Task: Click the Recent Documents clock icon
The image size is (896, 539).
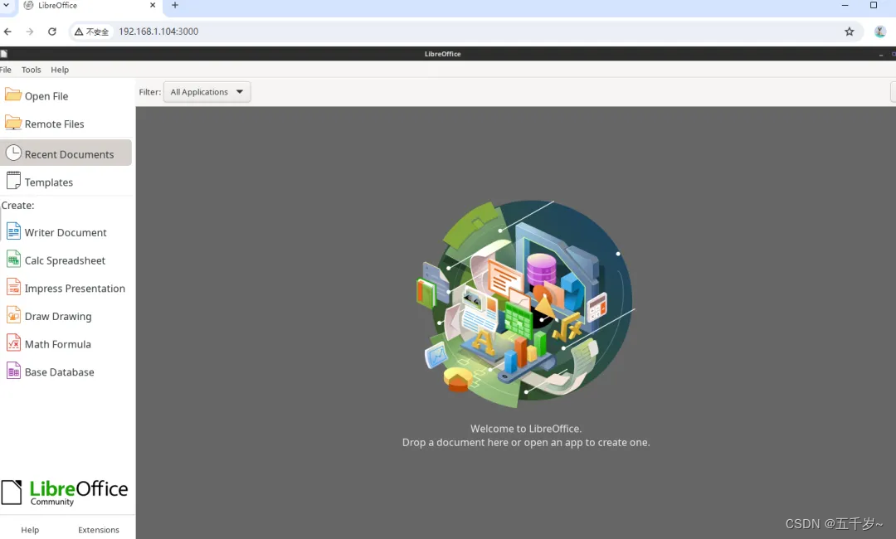Action: pos(13,153)
